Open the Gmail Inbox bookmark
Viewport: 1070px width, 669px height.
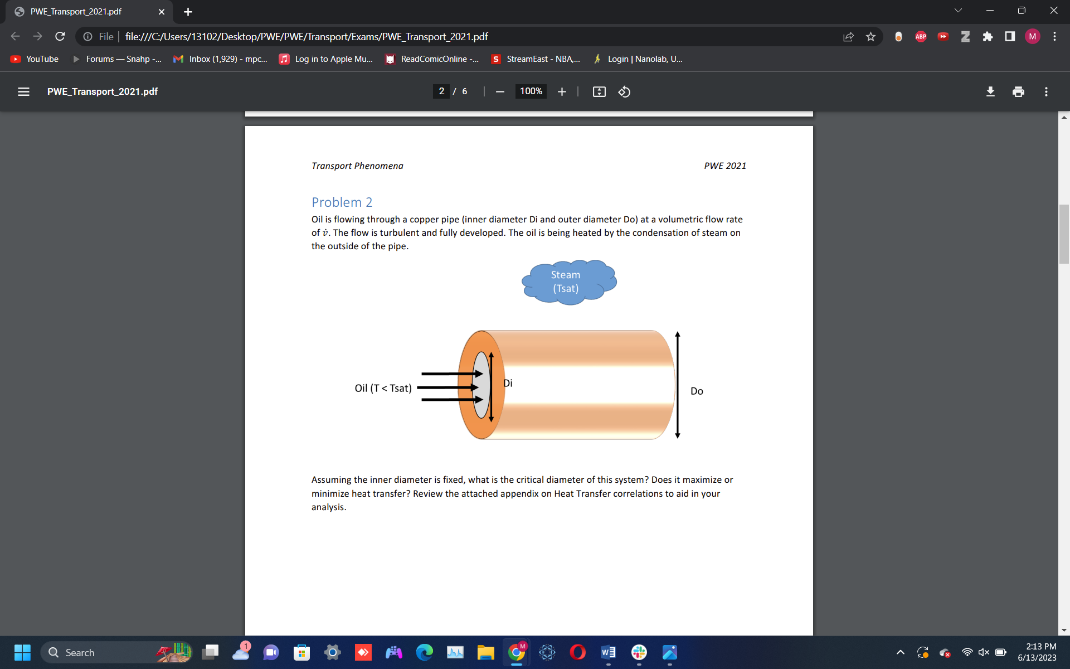click(x=221, y=59)
